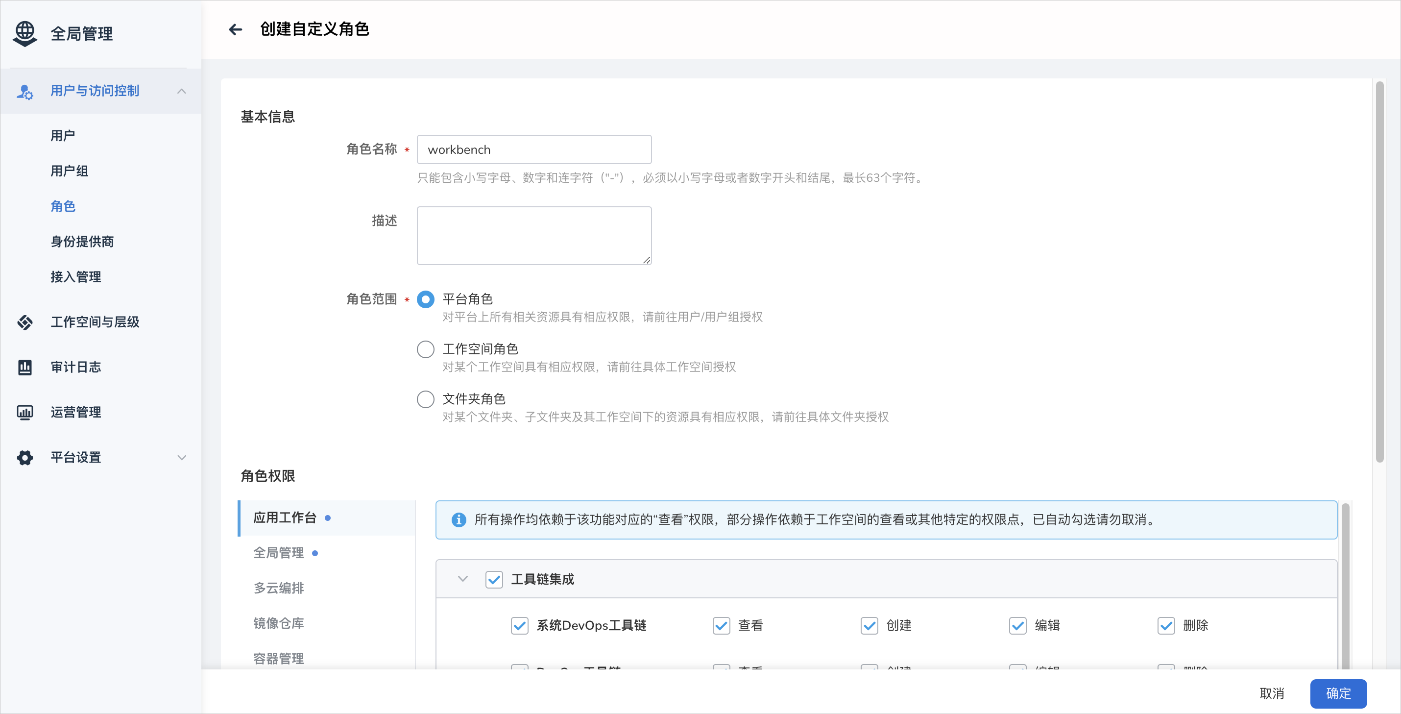Collapse the 工具链集成 permission group
The width and height of the screenshot is (1401, 714).
point(463,579)
